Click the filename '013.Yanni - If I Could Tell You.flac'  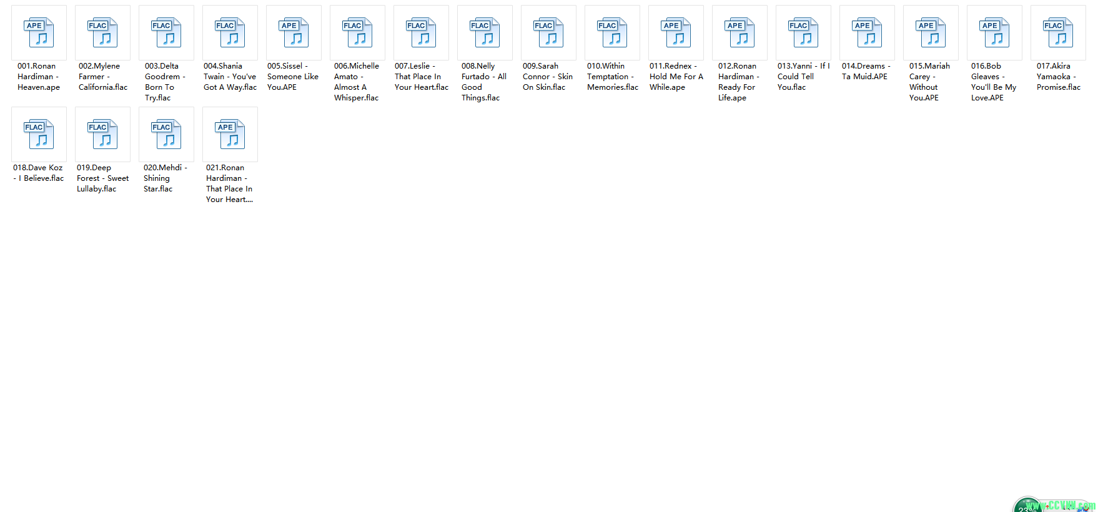pyautogui.click(x=804, y=77)
